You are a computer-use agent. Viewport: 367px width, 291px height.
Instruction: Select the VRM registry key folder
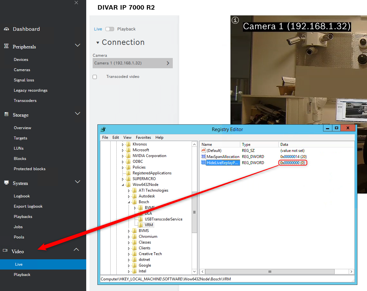pyautogui.click(x=148, y=225)
